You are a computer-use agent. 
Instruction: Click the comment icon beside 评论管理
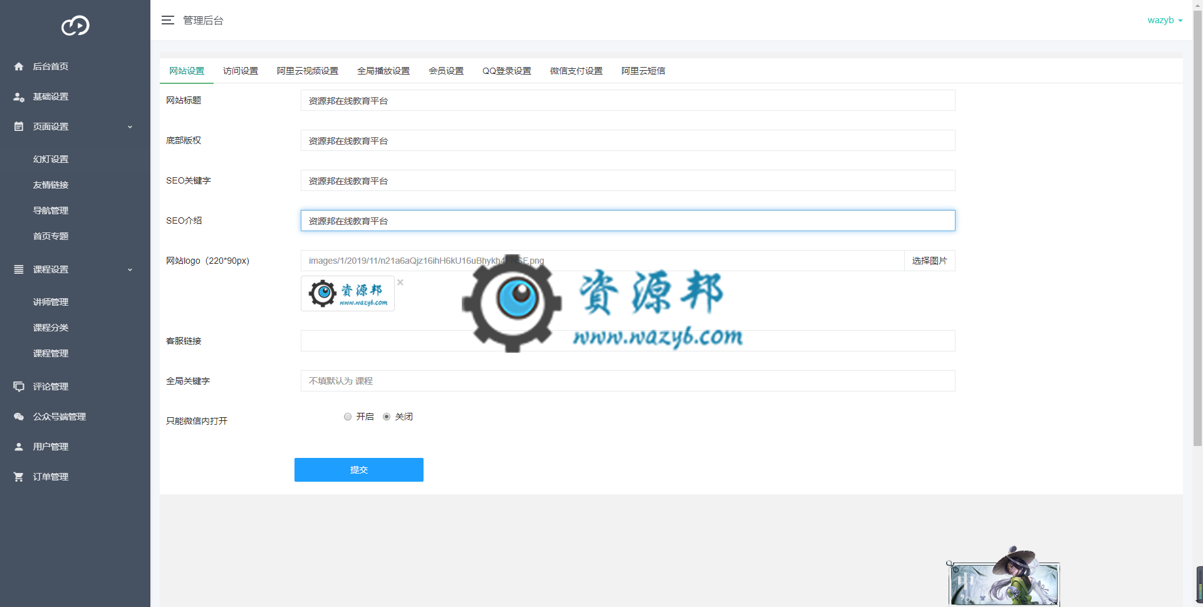19,387
